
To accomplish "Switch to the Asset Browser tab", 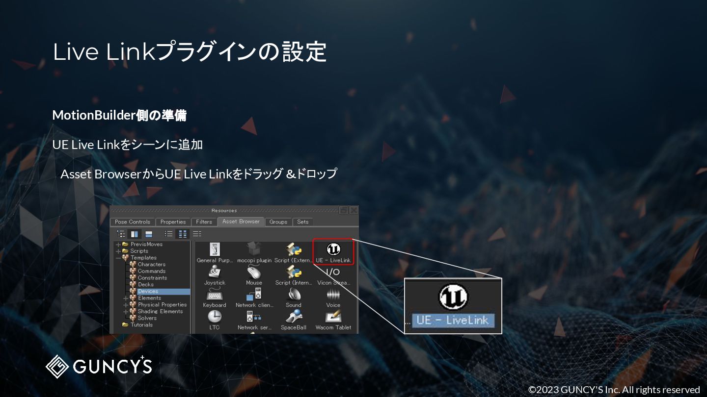I will (241, 222).
